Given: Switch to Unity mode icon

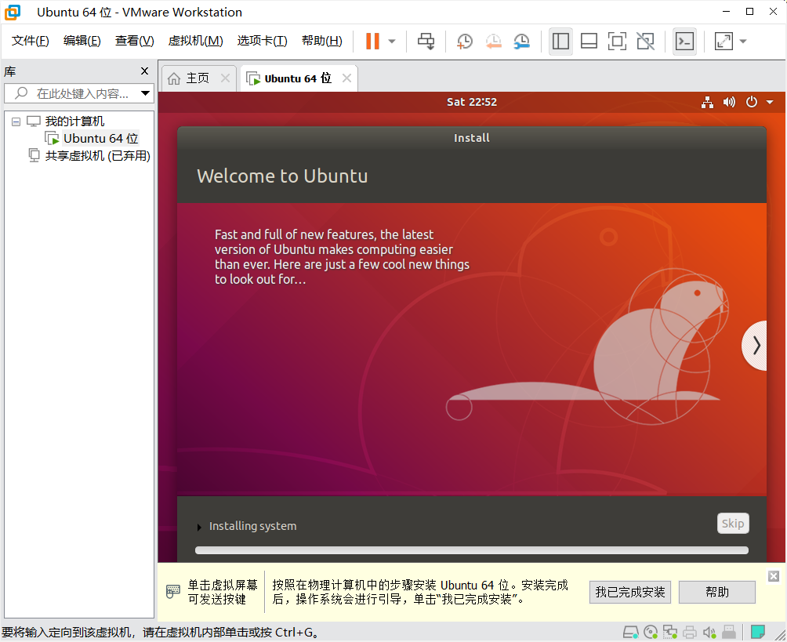Looking at the screenshot, I should click(645, 42).
